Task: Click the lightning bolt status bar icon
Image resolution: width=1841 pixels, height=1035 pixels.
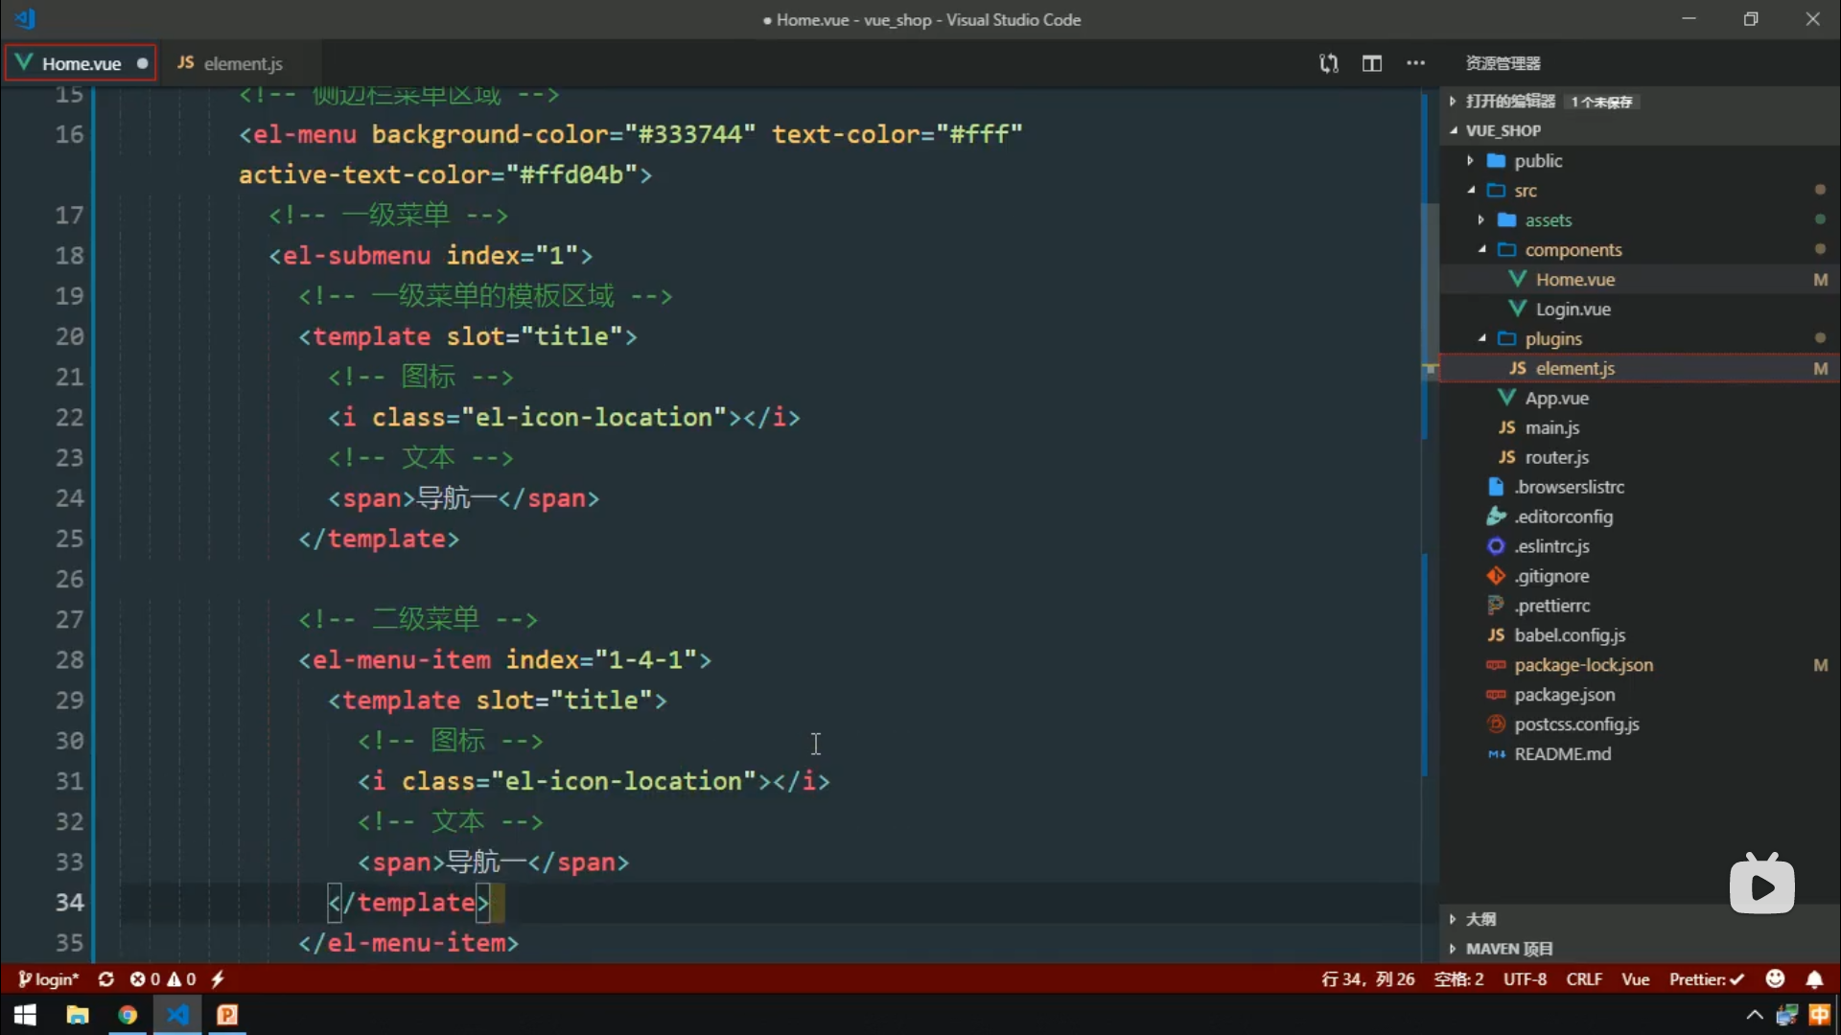Action: pyautogui.click(x=218, y=979)
